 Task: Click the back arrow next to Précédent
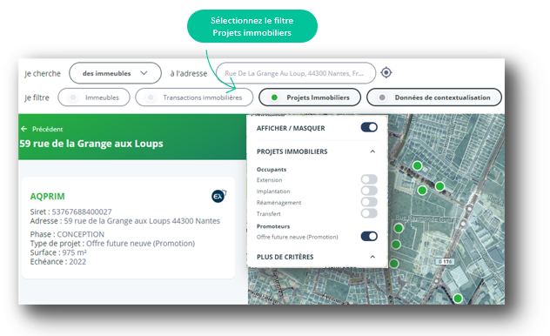pos(23,129)
